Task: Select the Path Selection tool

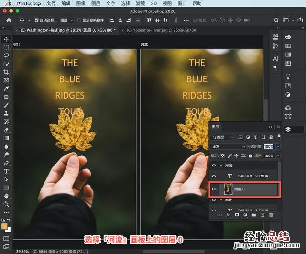Action: point(6,179)
